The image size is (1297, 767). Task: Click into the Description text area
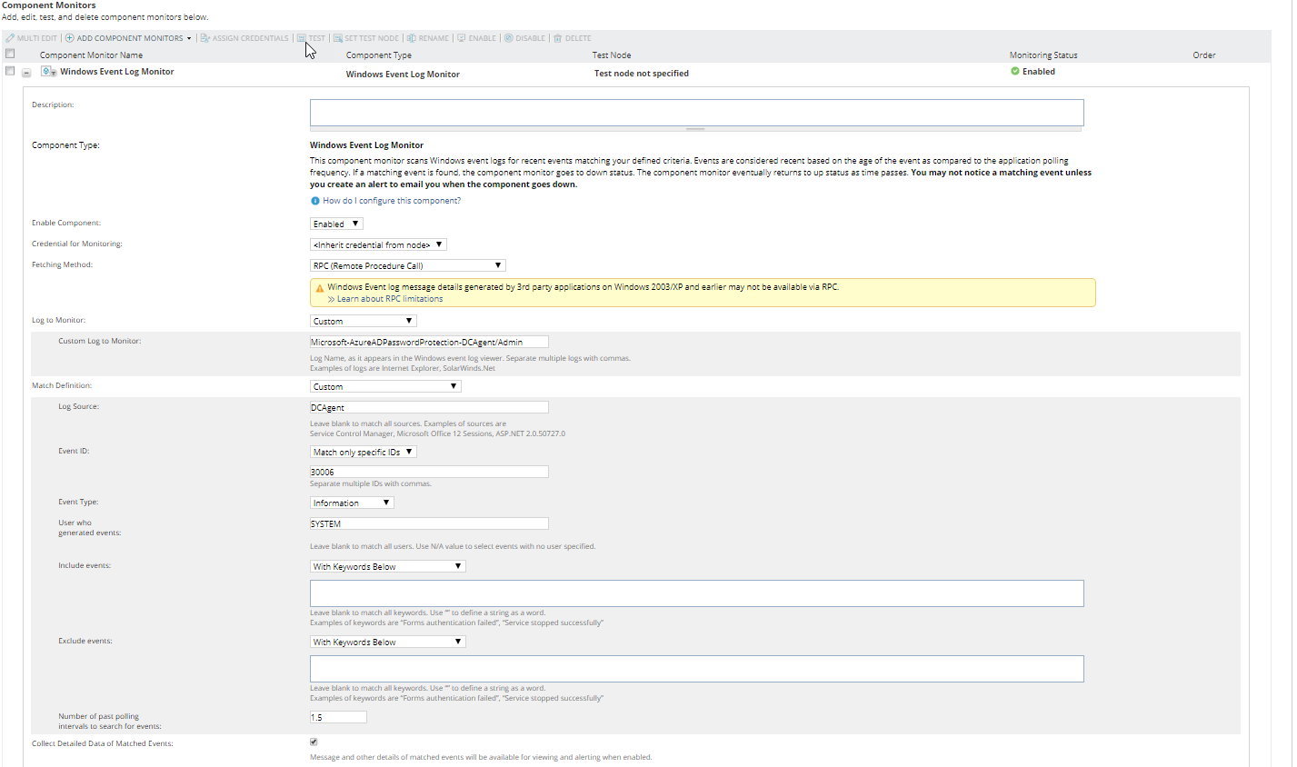[697, 113]
